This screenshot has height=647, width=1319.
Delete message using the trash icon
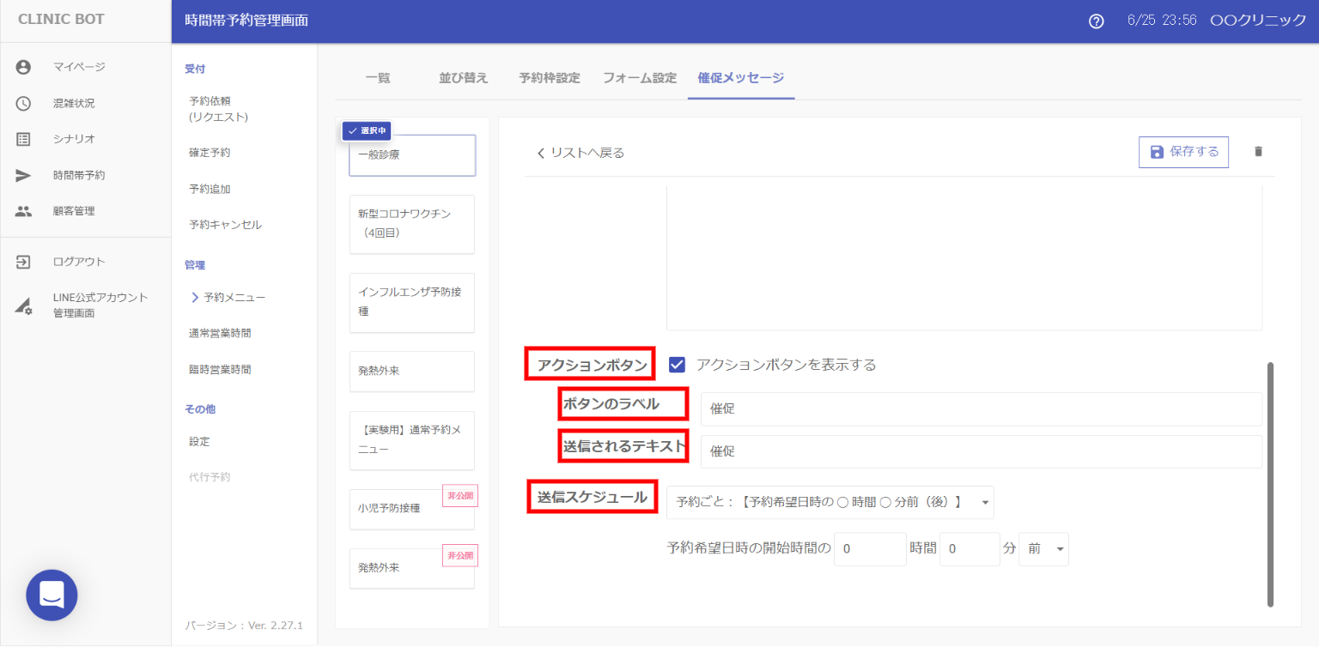(x=1258, y=152)
